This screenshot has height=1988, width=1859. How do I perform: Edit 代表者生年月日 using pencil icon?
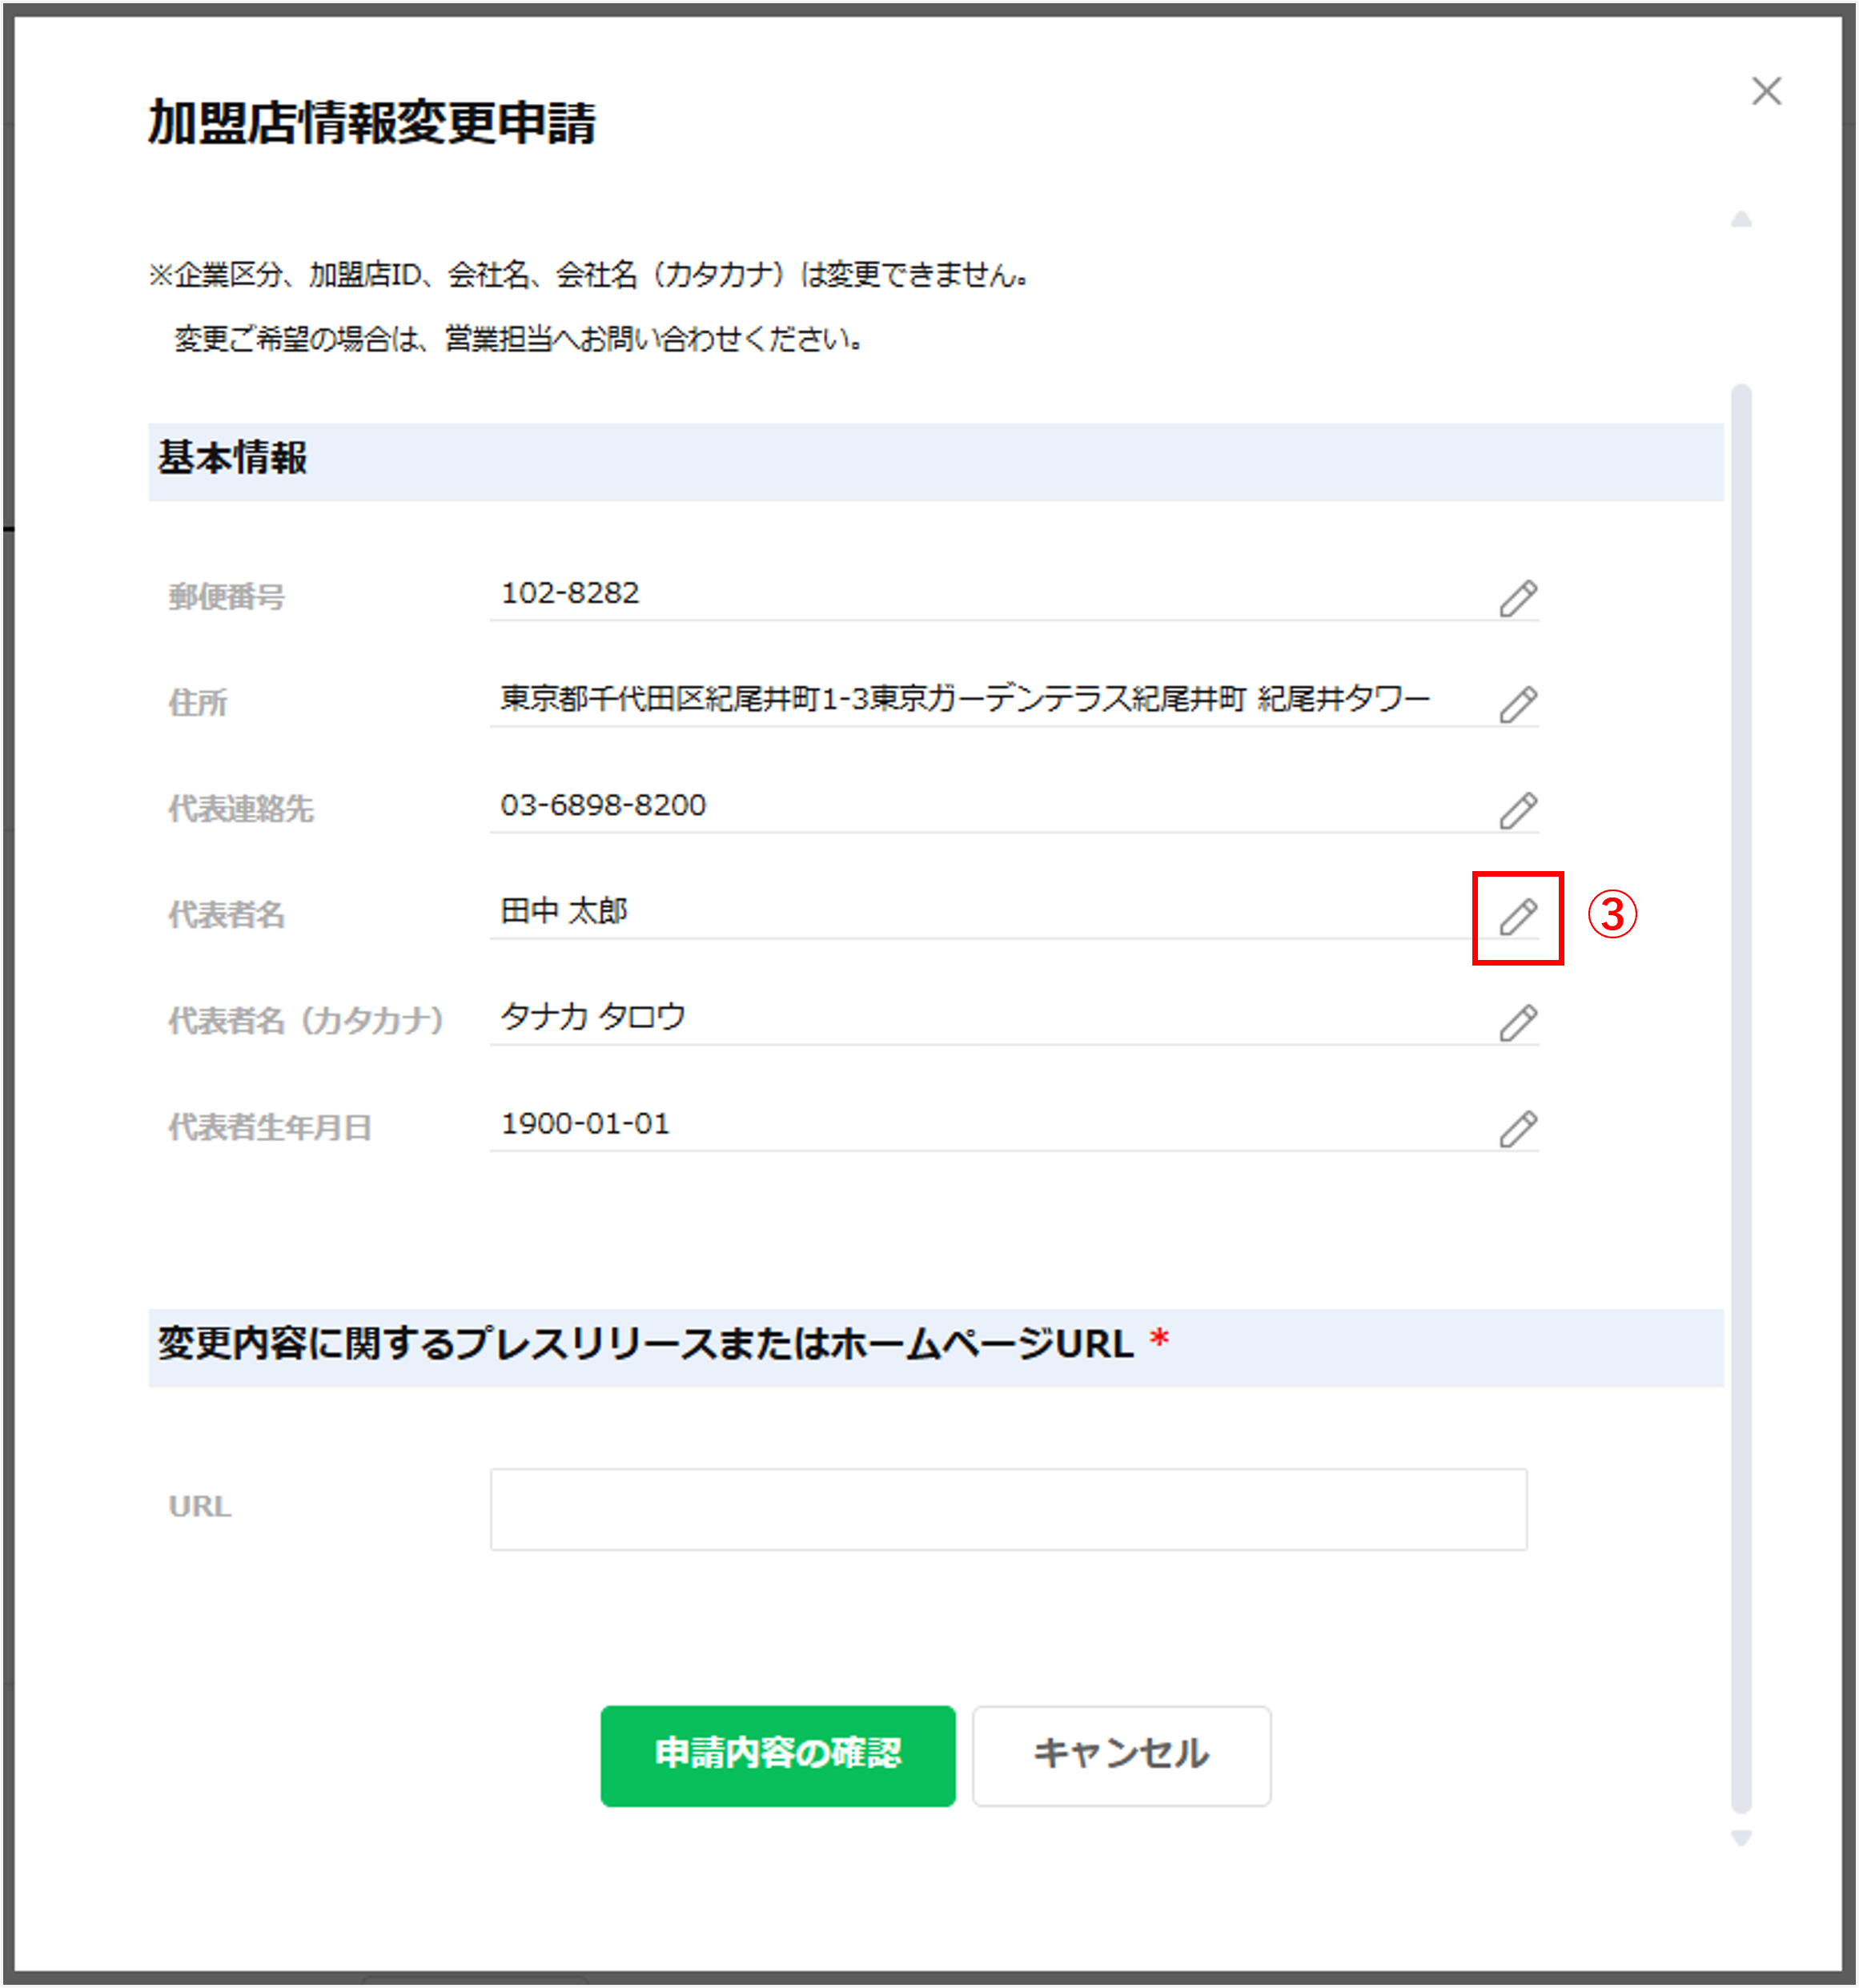point(1517,1128)
